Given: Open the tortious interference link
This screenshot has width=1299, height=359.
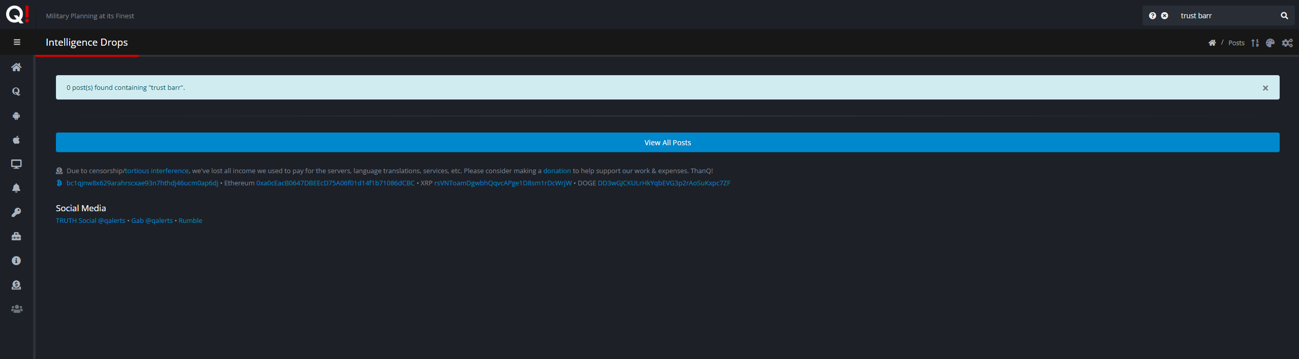Looking at the screenshot, I should click(x=157, y=171).
